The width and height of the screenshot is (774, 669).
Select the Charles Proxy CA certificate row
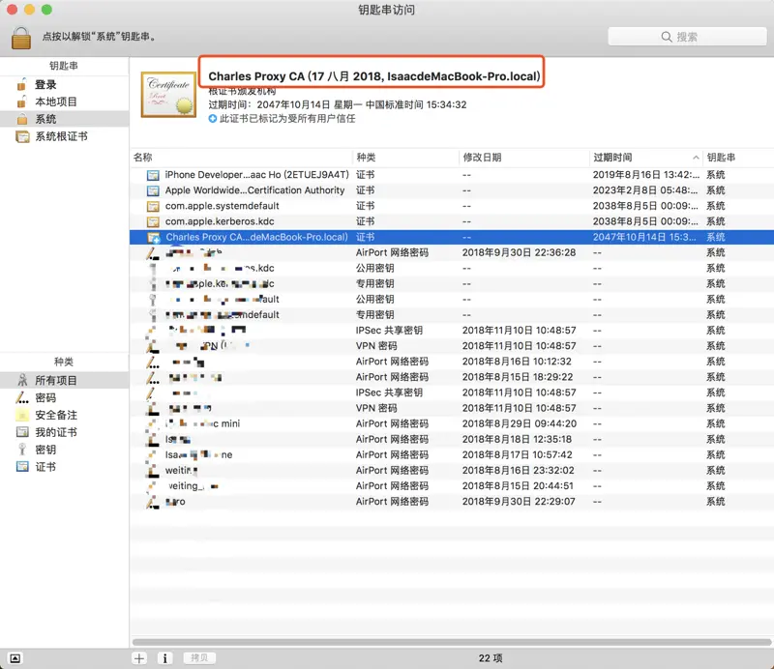452,237
